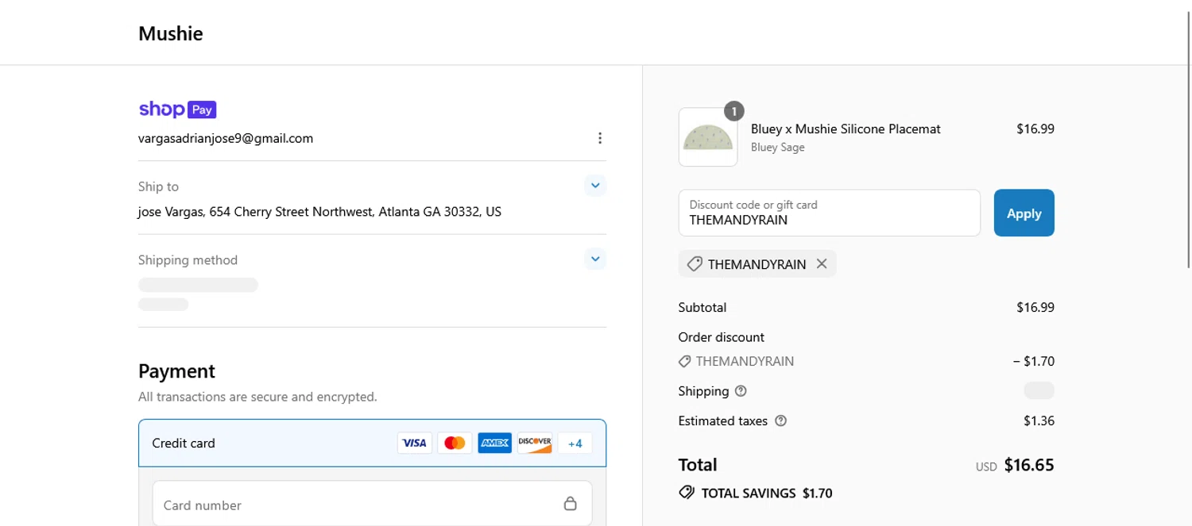Open the three-dot account options menu

600,138
